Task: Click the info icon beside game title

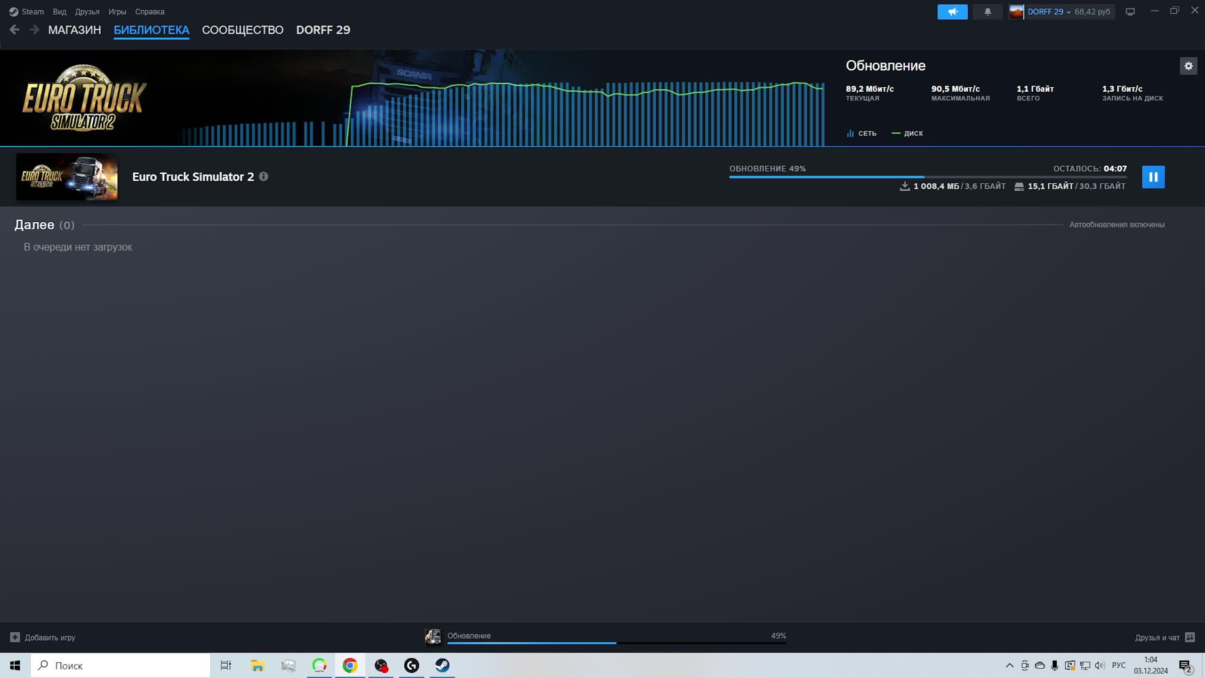Action: tap(264, 177)
